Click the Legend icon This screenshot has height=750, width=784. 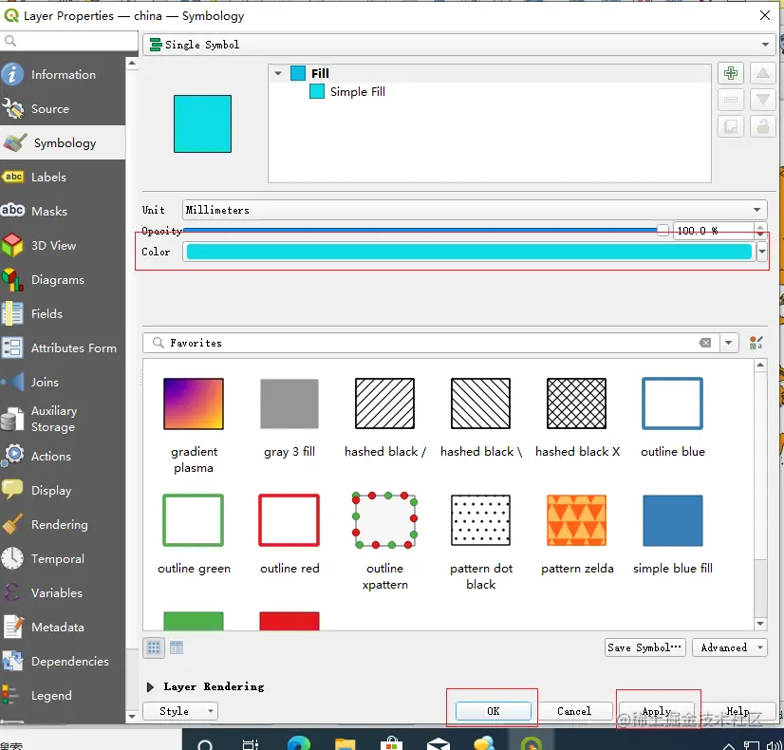[x=11, y=695]
